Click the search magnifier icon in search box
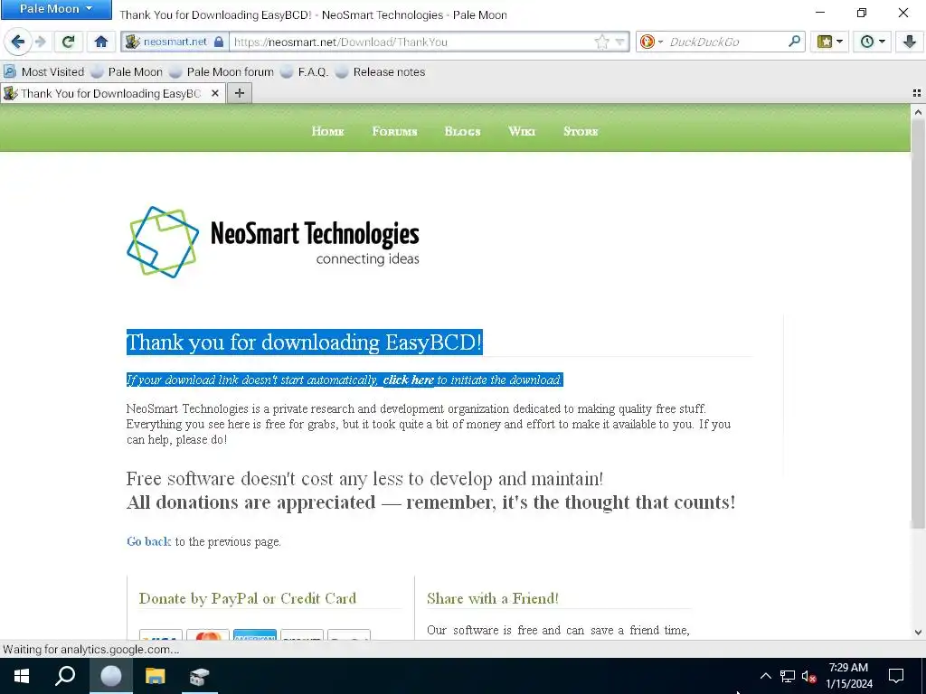 [x=794, y=42]
